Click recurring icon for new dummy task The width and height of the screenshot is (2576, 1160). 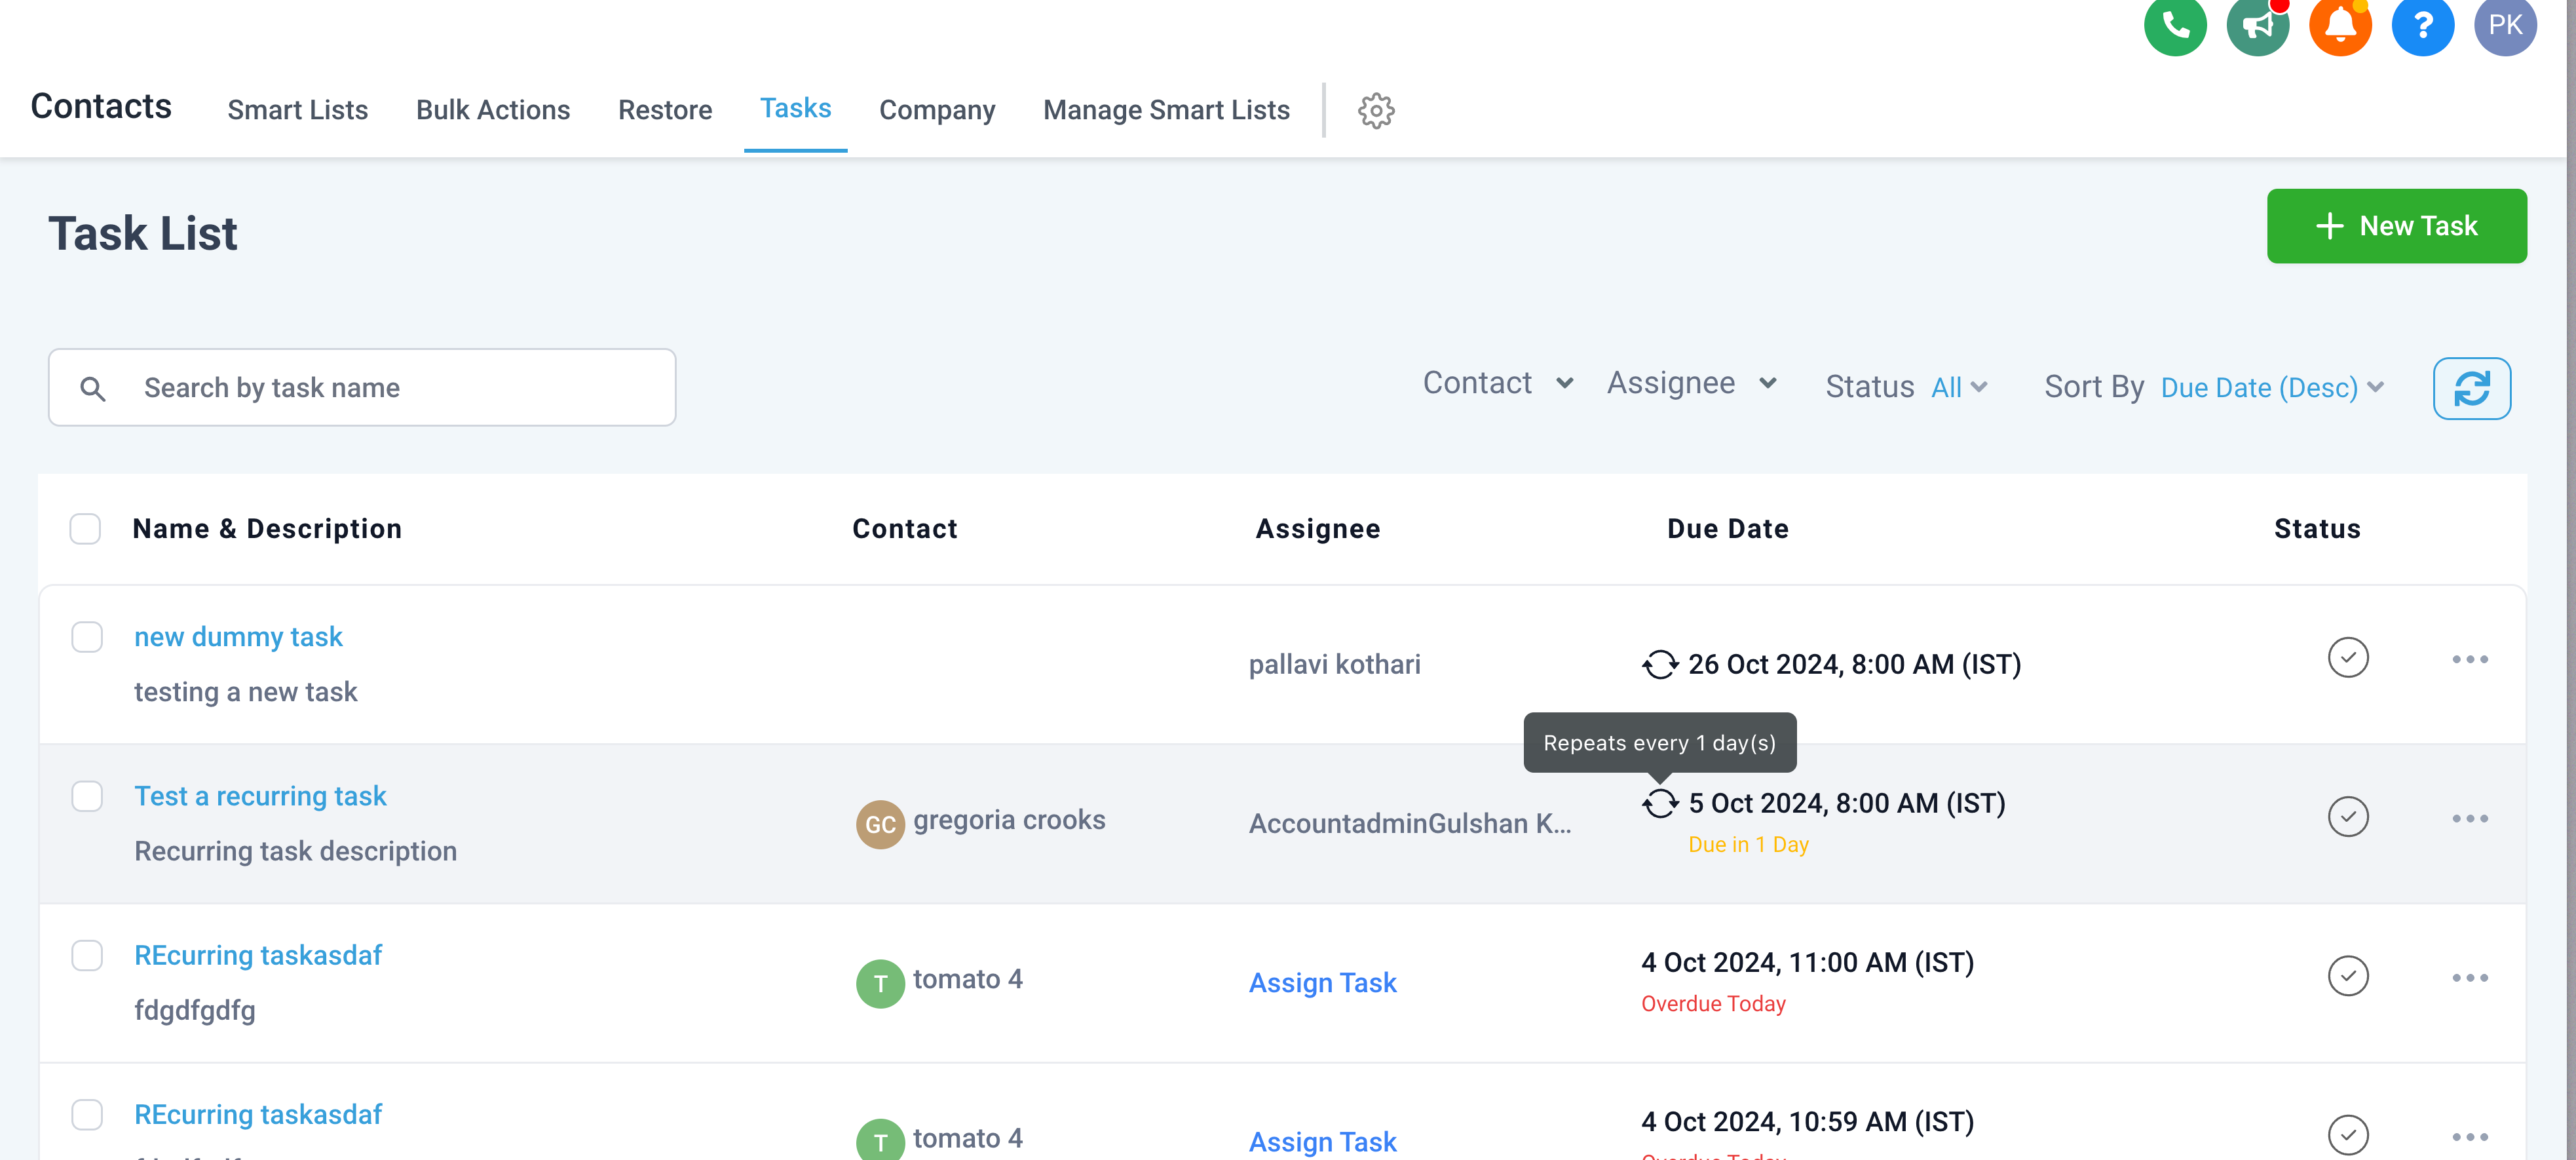pos(1660,664)
